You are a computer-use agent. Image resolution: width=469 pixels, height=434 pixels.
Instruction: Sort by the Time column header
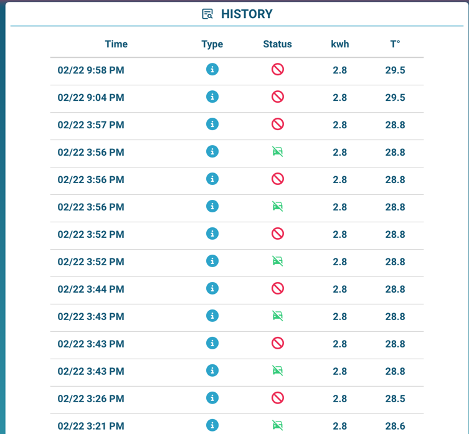click(116, 44)
